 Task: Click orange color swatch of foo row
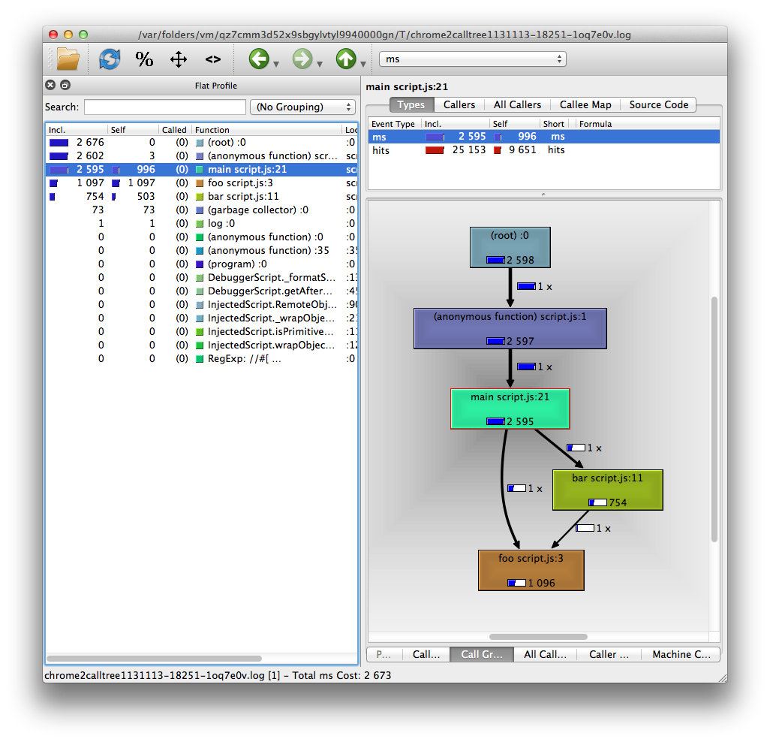pos(200,183)
